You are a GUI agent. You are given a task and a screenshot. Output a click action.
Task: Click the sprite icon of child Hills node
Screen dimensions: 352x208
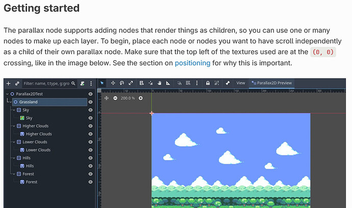pyautogui.click(x=22, y=166)
